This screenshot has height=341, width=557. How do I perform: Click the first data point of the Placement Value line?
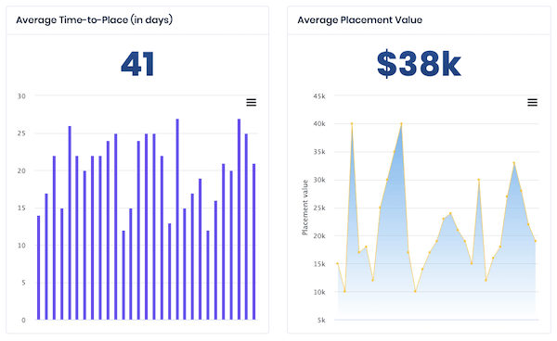click(338, 263)
